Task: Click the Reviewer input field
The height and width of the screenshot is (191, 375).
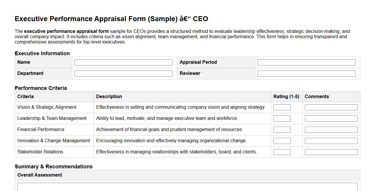Action: [x=306, y=73]
